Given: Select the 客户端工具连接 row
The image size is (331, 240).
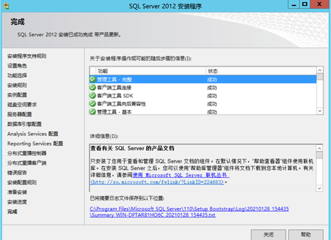Looking at the screenshot, I should (203, 88).
